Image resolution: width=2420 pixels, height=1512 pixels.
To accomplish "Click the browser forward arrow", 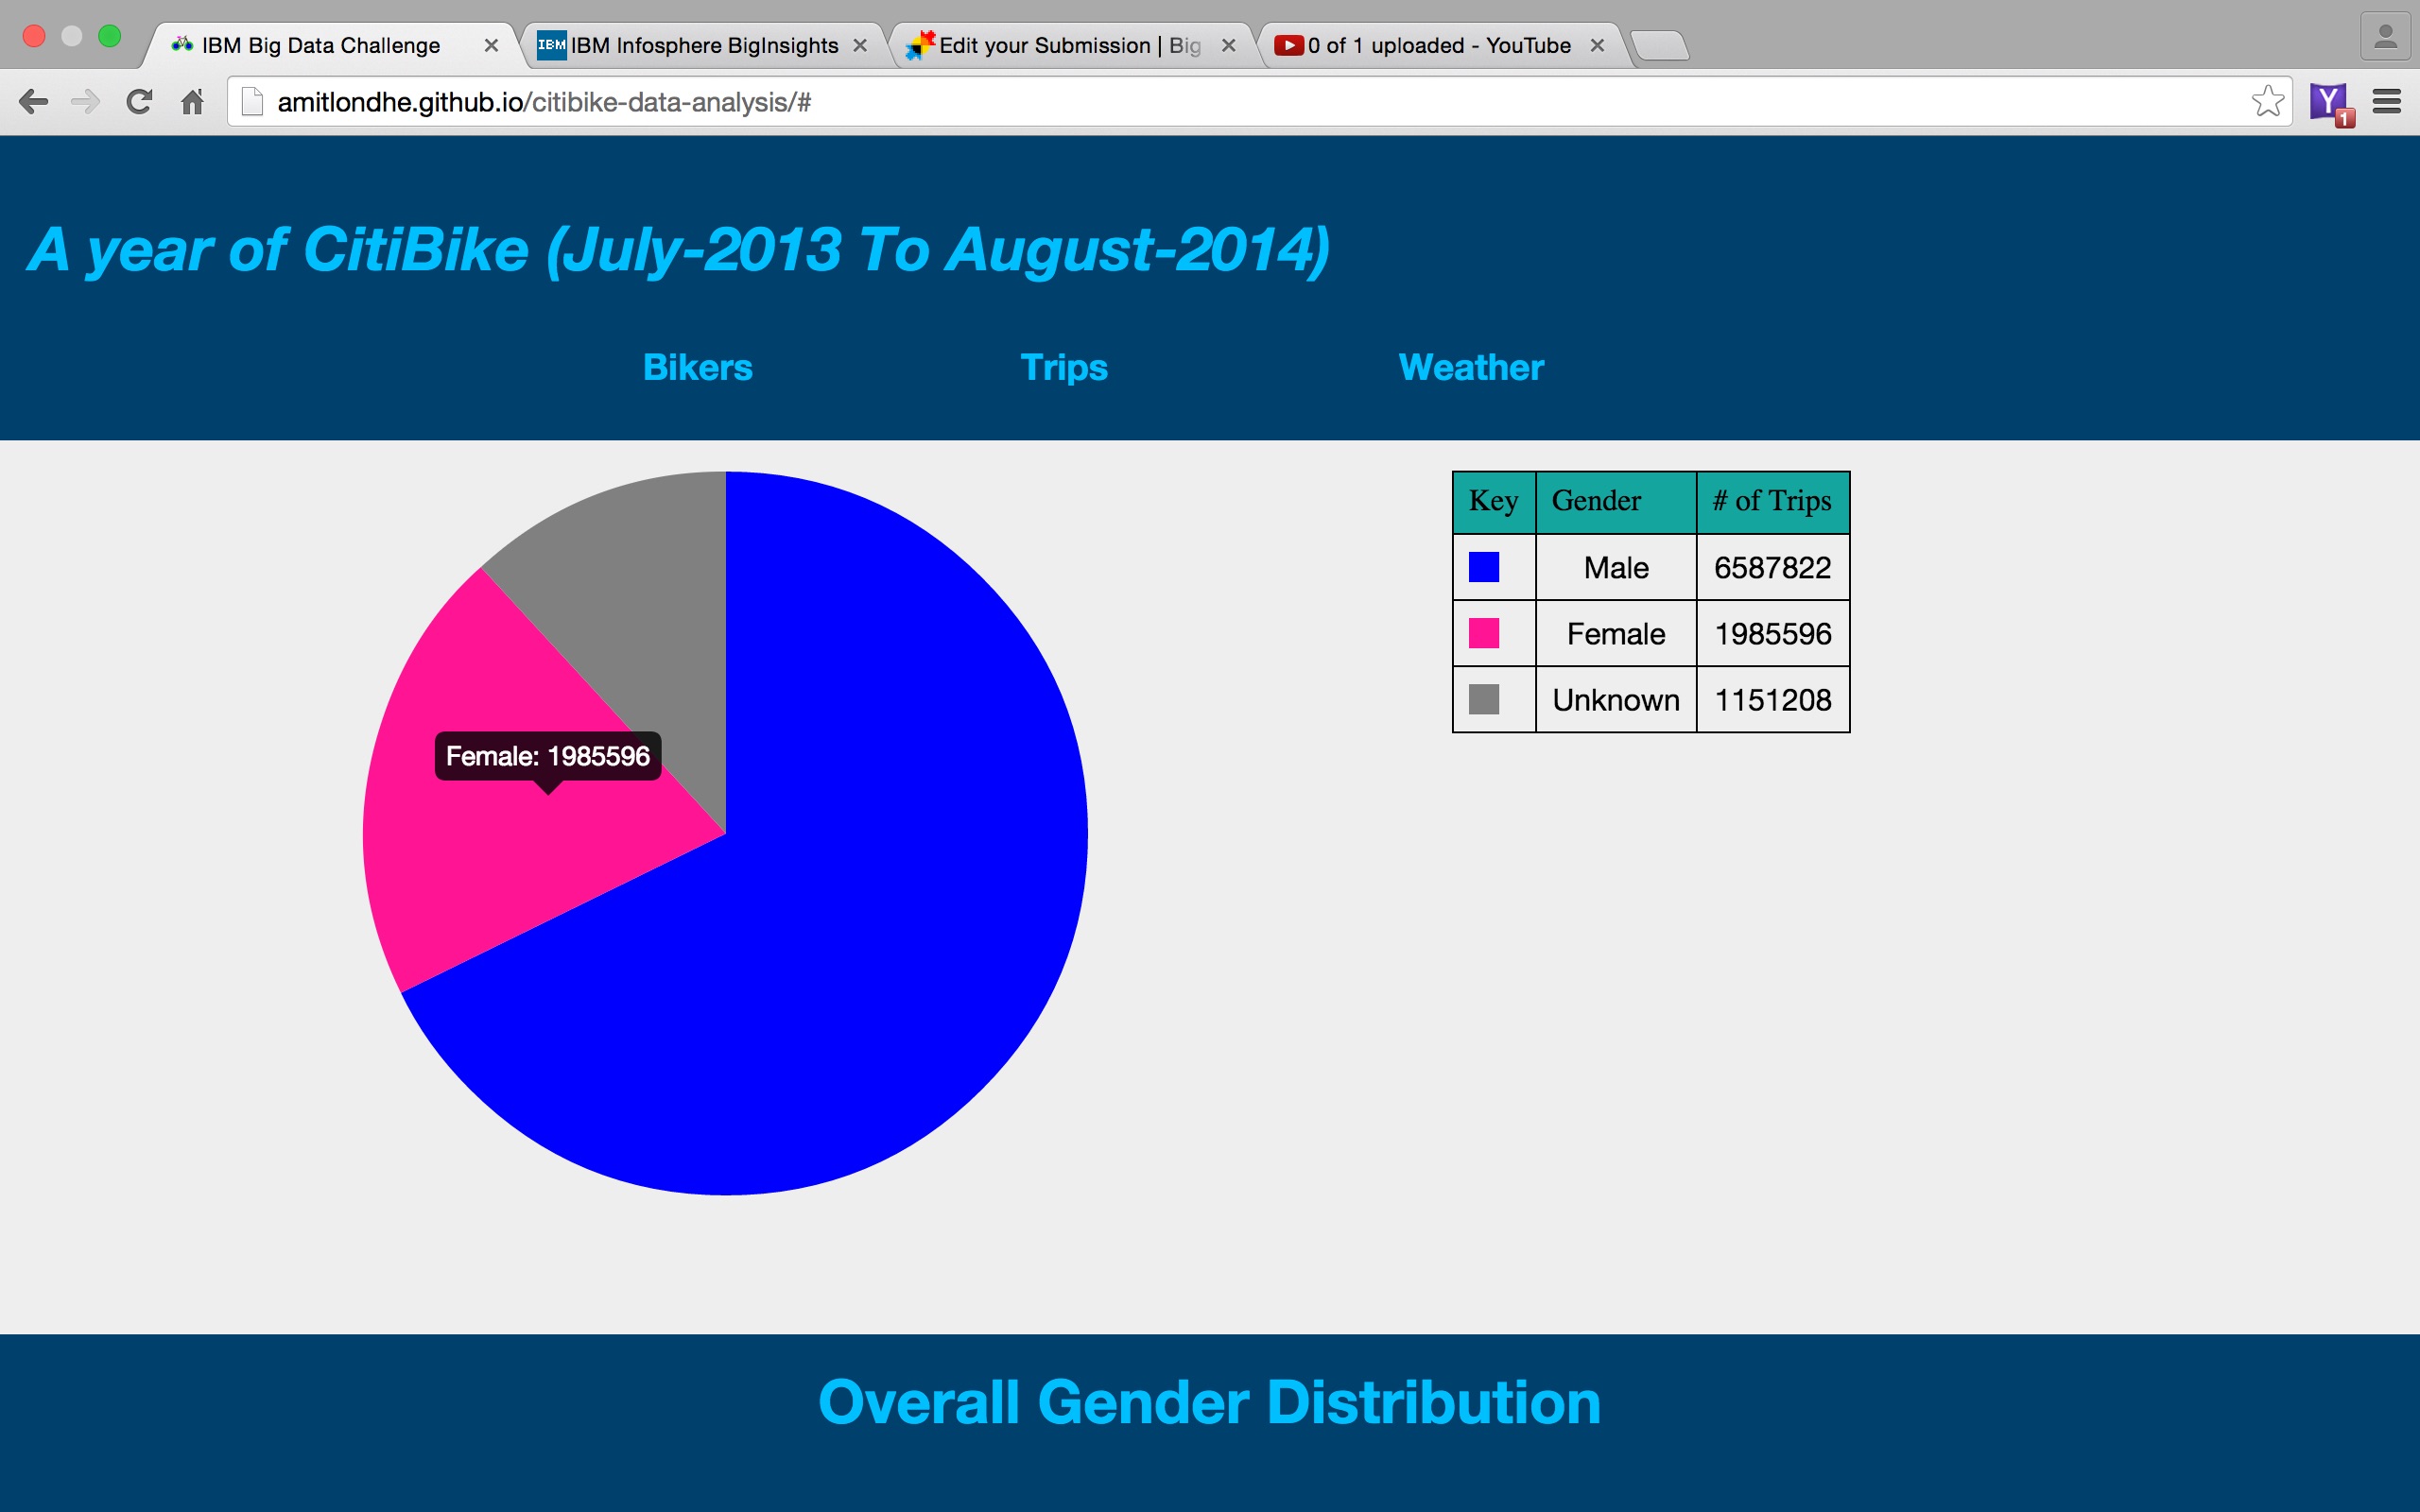I will [x=86, y=101].
